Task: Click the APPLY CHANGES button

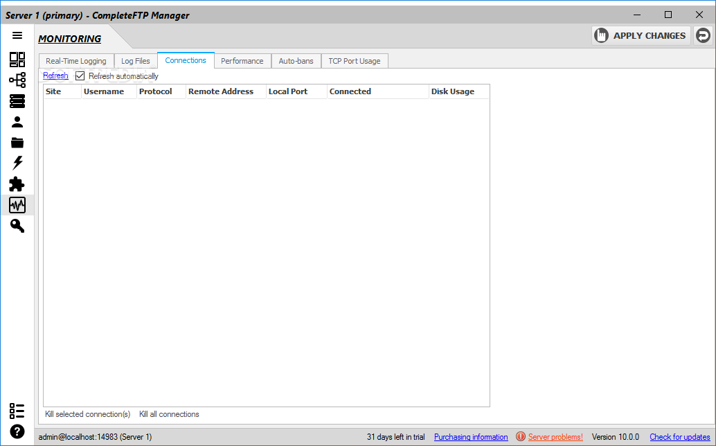Action: [641, 35]
